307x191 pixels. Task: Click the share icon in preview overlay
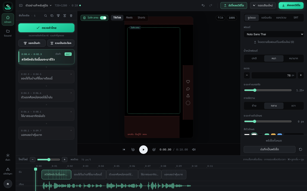coord(188,96)
